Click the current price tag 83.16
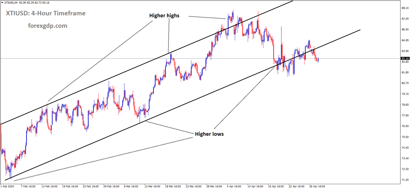 405,58
